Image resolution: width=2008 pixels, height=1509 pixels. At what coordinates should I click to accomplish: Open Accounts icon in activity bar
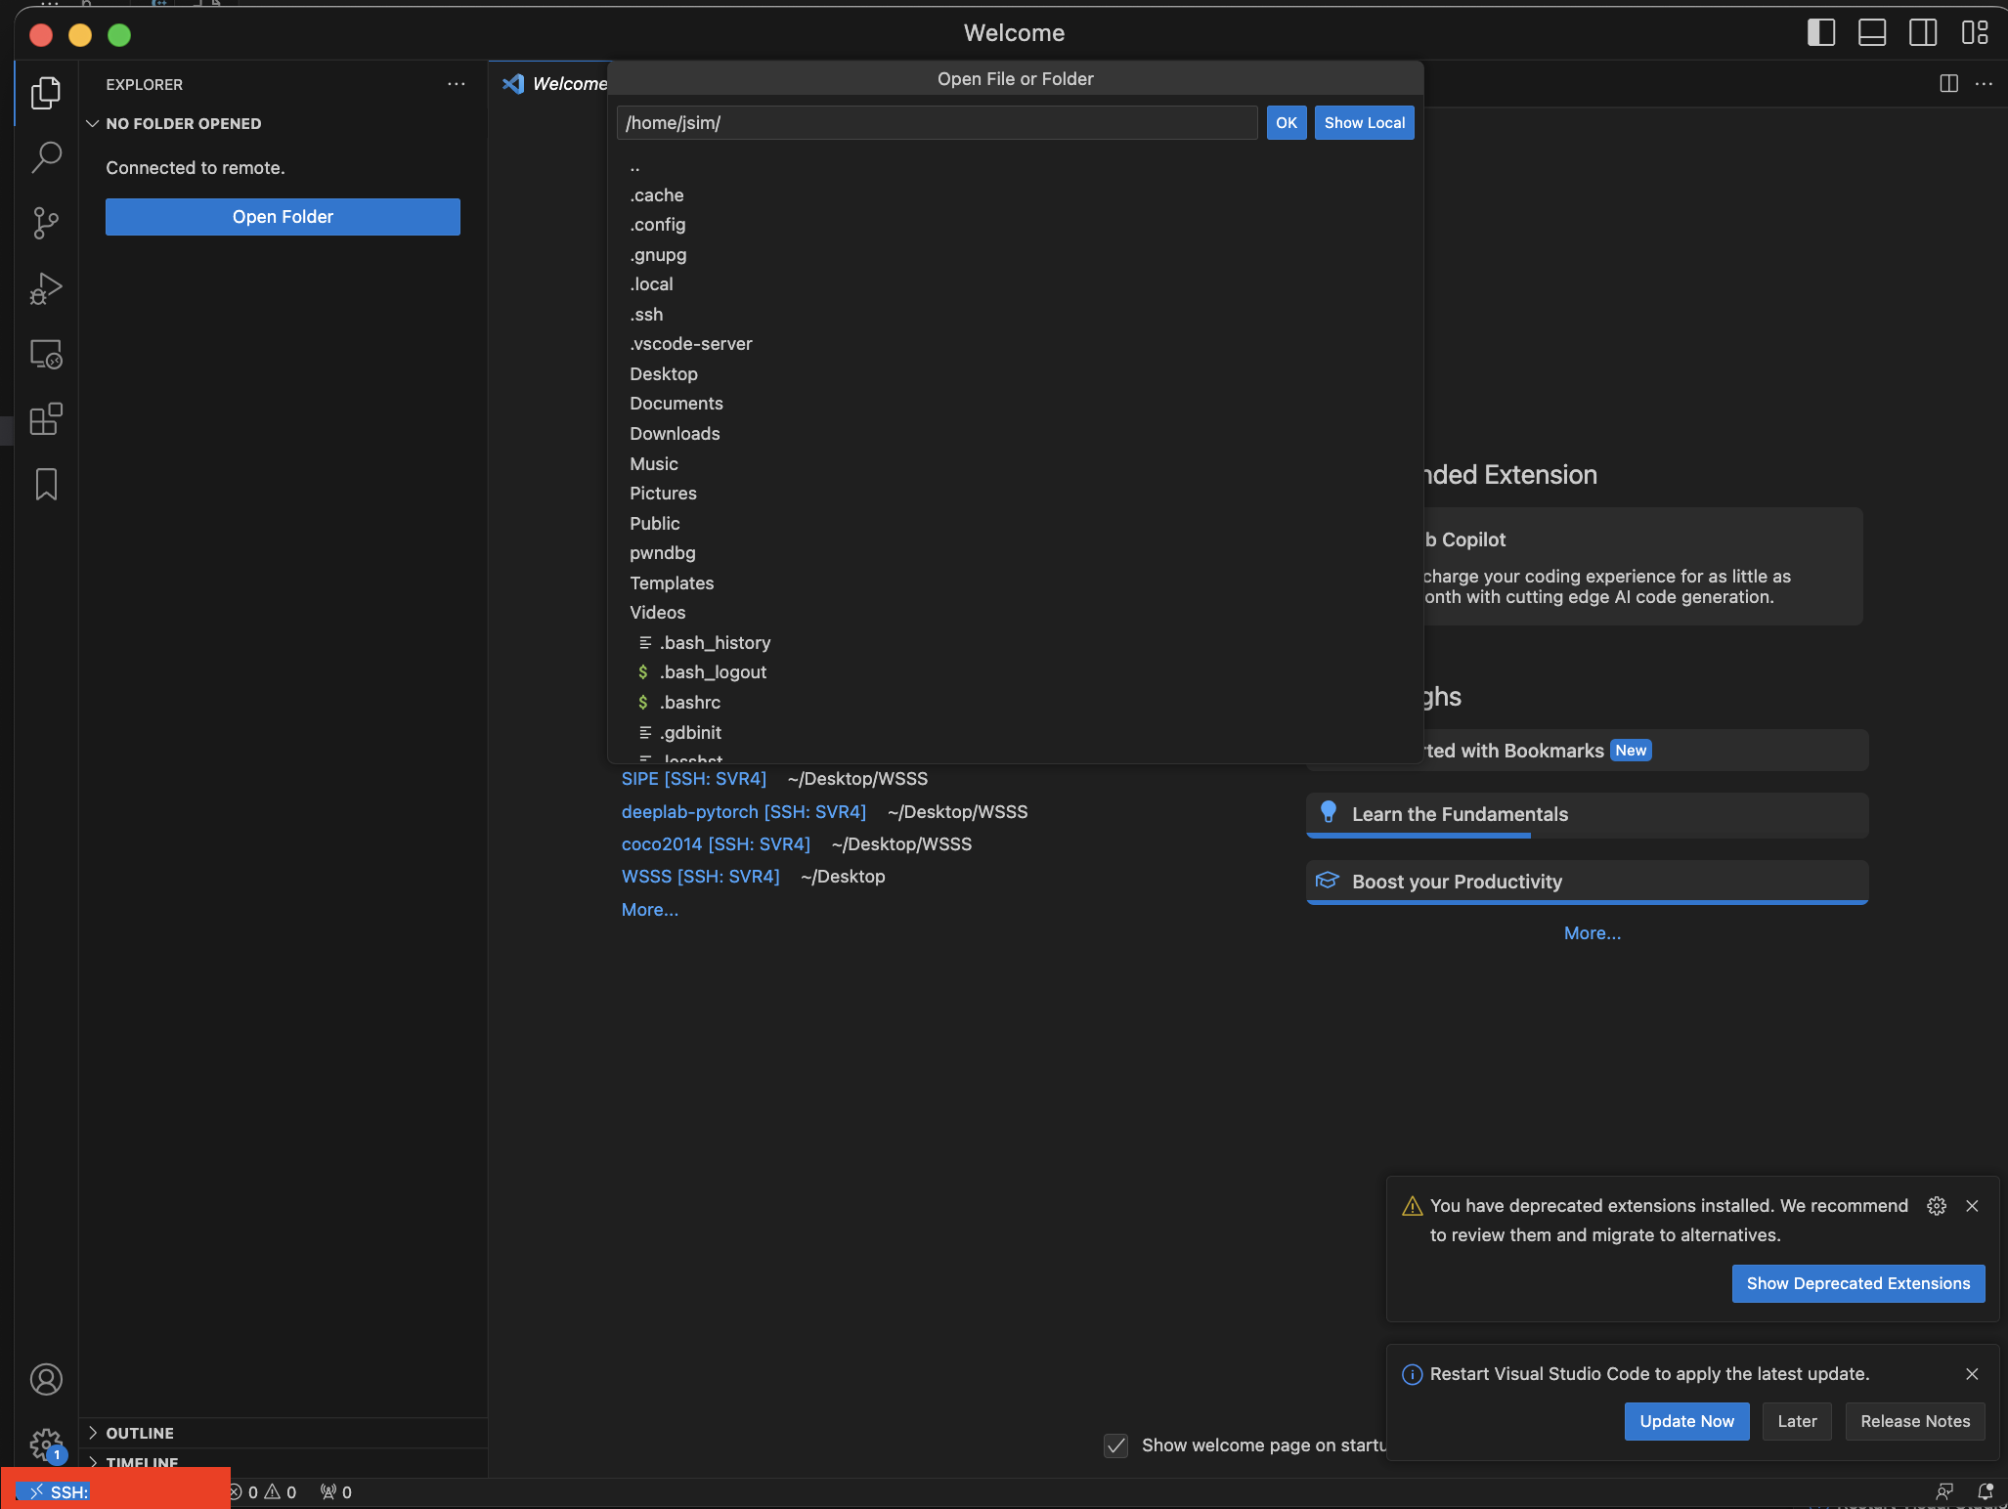pyautogui.click(x=46, y=1379)
